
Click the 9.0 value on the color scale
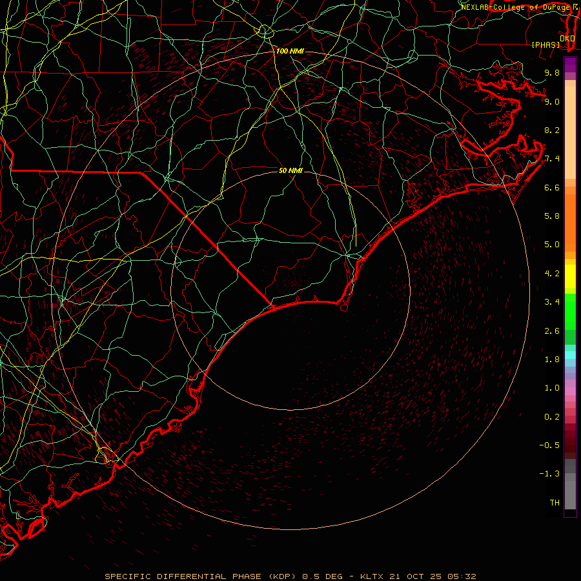(x=552, y=101)
